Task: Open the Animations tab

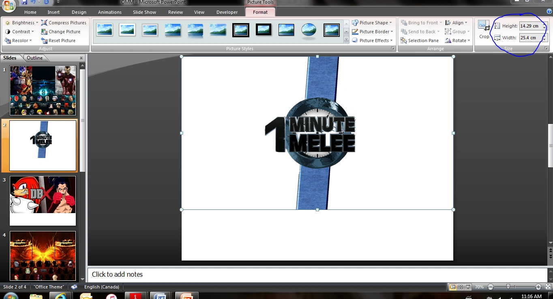Action: pos(109,12)
